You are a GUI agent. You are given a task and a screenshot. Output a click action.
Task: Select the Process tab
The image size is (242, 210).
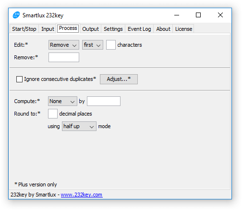coord(68,28)
